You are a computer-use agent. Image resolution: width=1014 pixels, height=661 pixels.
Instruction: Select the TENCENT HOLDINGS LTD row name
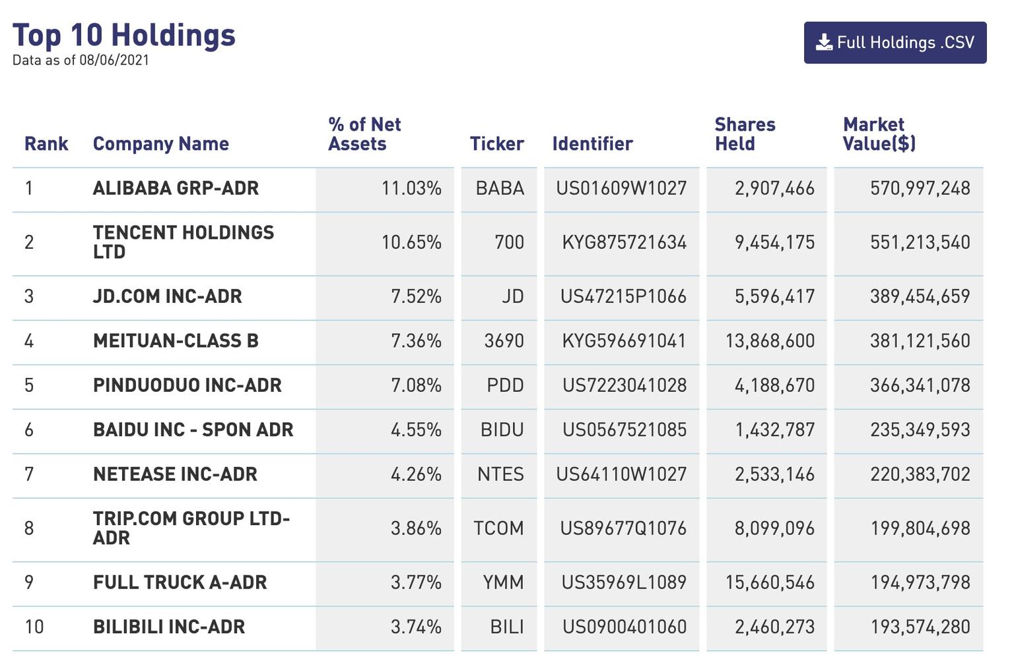183,242
